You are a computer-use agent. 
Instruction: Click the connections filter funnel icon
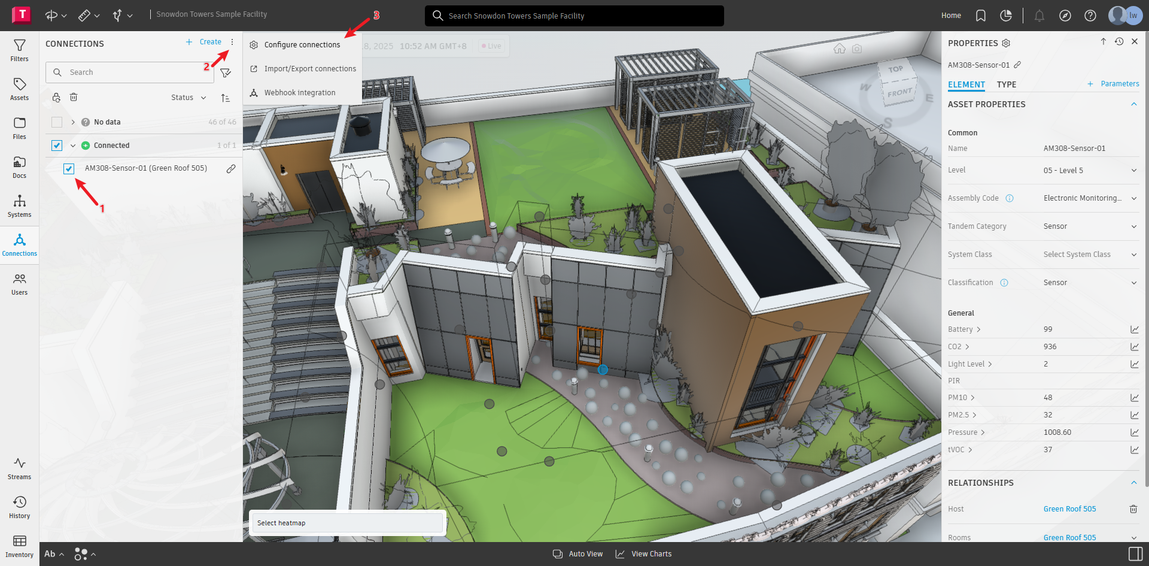tap(226, 72)
